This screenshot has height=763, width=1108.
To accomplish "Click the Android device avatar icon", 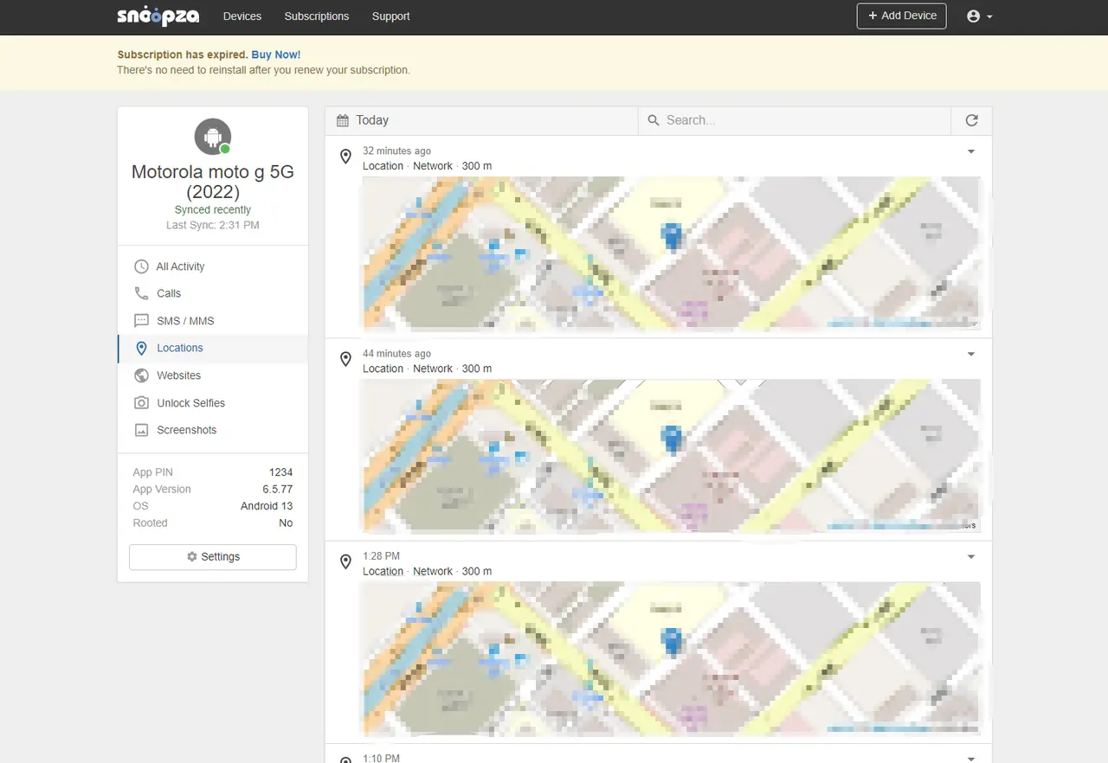I will pyautogui.click(x=213, y=136).
